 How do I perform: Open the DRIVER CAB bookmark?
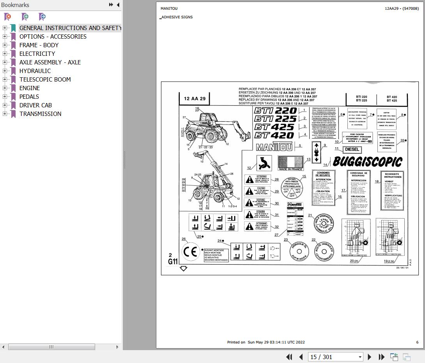point(35,105)
